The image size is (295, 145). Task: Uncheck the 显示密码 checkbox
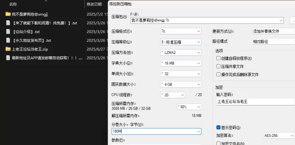218,128
